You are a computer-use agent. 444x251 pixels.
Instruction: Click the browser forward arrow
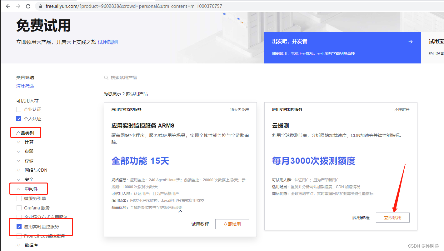click(x=18, y=6)
